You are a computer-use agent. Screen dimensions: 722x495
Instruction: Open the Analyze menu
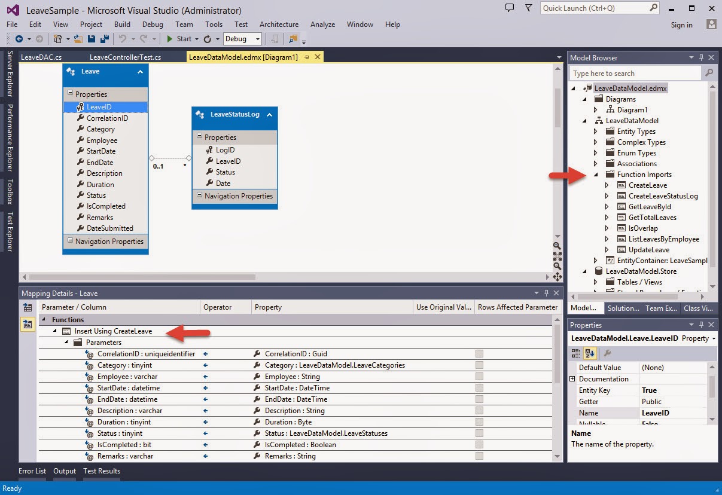click(322, 25)
